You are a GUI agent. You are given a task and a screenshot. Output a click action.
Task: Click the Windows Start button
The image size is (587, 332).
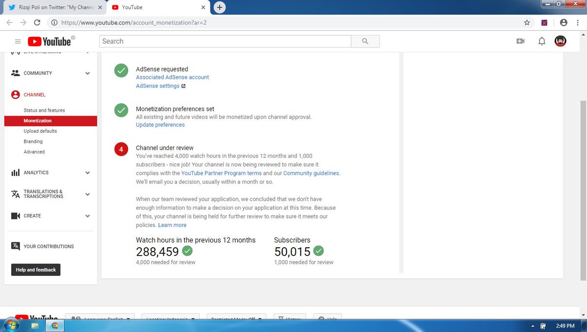12,325
